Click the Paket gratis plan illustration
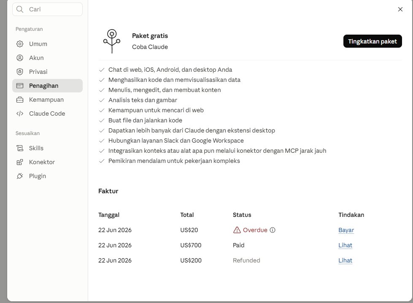This screenshot has height=303, width=413. coord(112,41)
